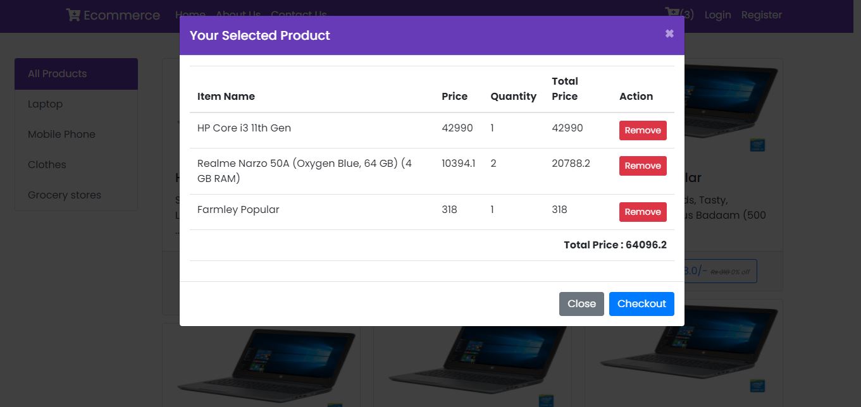Close the modal using the X icon
Viewport: 861px width, 407px height.
(x=669, y=33)
